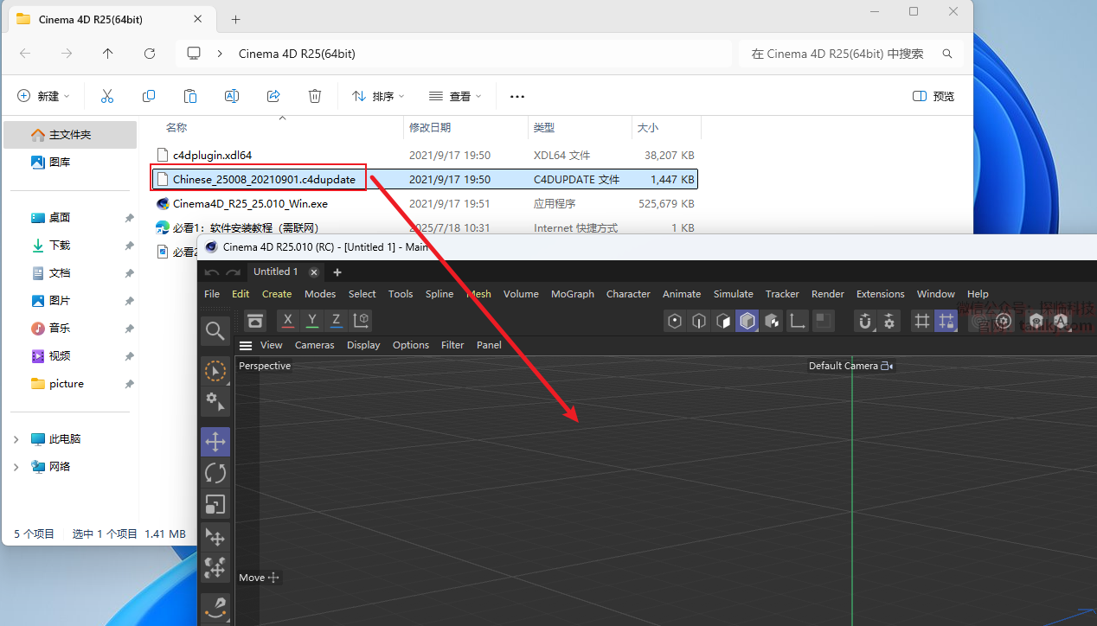Toggle the Explorer preview pane (预览)
This screenshot has height=626, width=1097.
(x=933, y=96)
